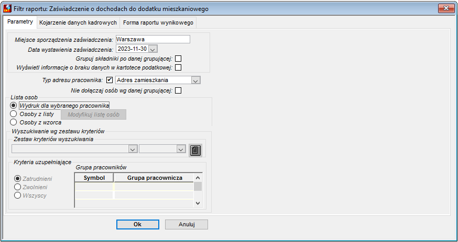Confirm the filter with the Ok button
Viewport: 458px width, 242px height.
click(138, 224)
